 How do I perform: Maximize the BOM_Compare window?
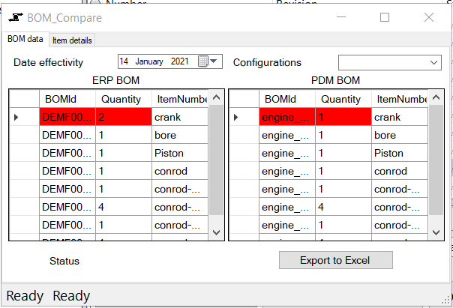coord(385,17)
